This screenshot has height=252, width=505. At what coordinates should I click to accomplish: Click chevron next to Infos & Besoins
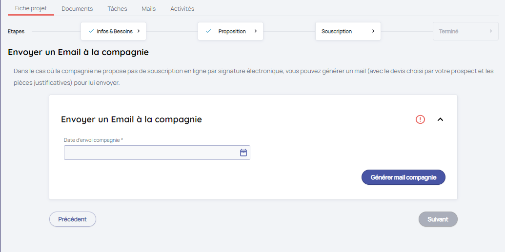tap(139, 31)
